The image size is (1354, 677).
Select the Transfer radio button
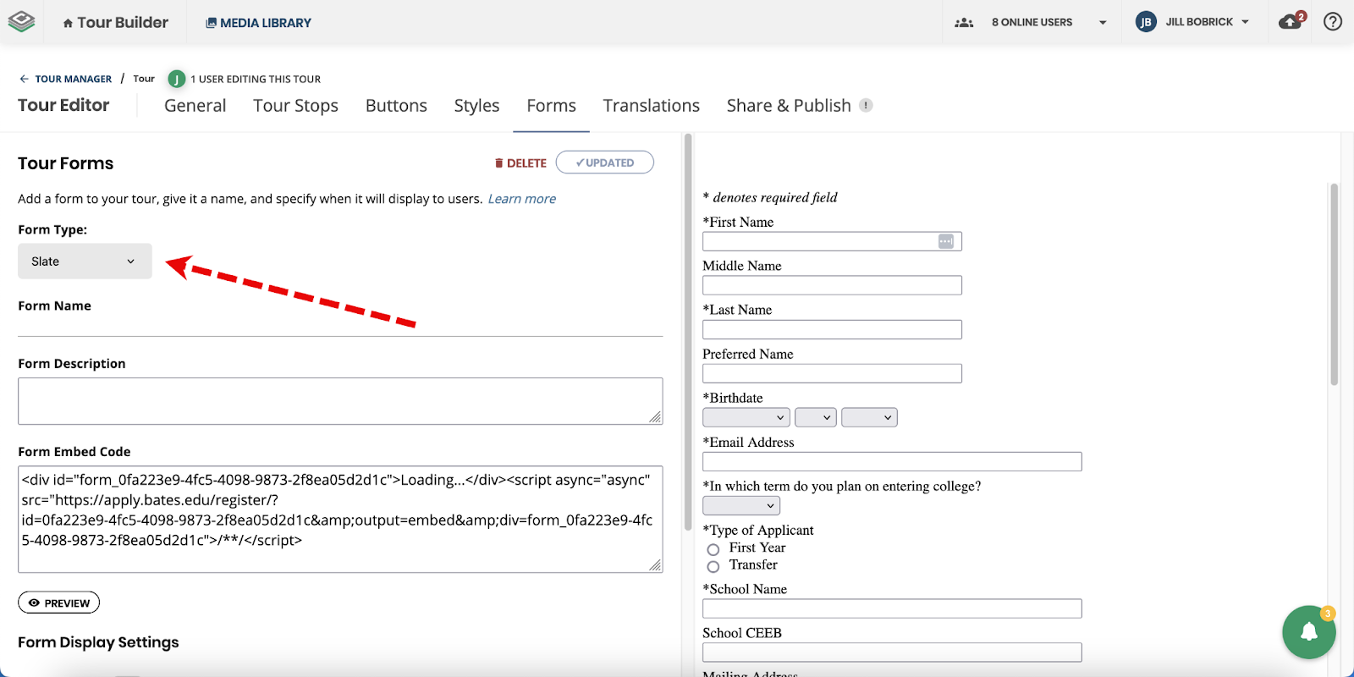click(713, 566)
